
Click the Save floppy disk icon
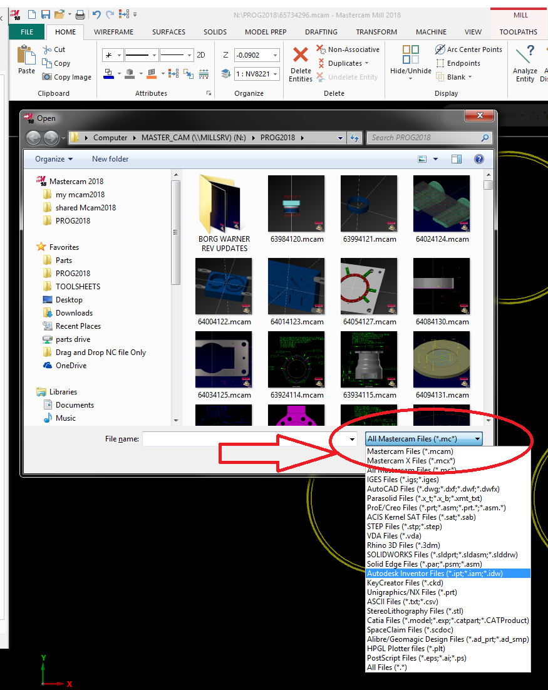tap(45, 14)
